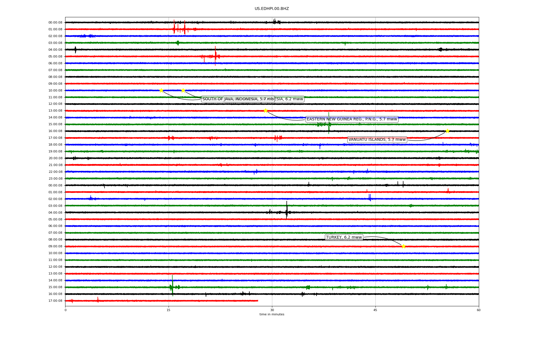
Task: Click the x-axis tick label 0
Action: (65, 310)
